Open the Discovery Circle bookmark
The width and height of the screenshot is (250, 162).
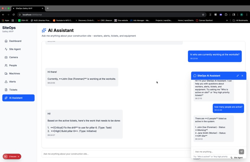[85, 21]
